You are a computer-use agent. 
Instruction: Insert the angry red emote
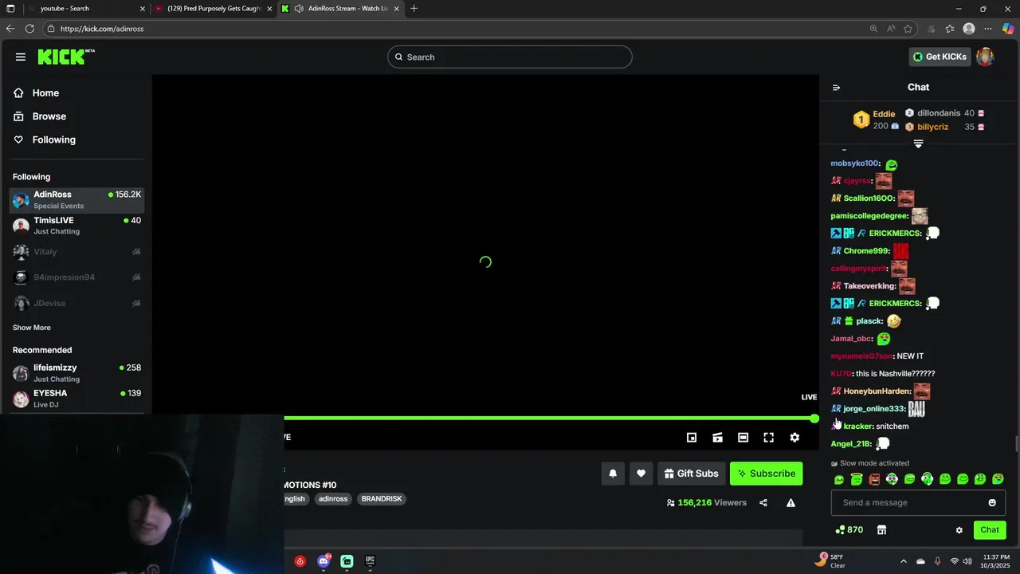[x=874, y=479]
